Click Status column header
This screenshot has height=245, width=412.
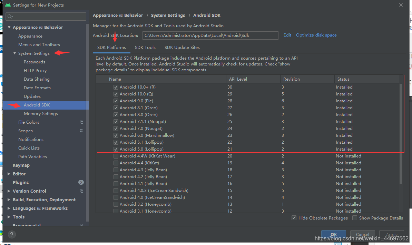click(x=367, y=79)
